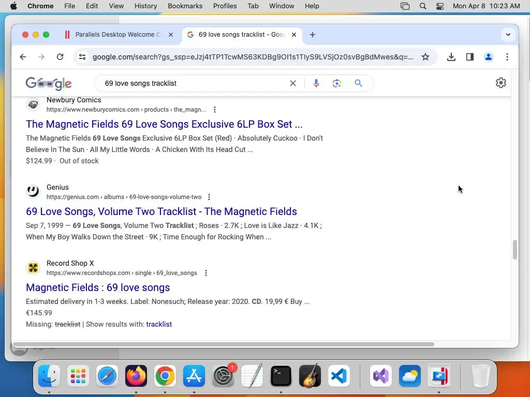
Task: Open more options for Record Shop X result
Action: (206, 273)
